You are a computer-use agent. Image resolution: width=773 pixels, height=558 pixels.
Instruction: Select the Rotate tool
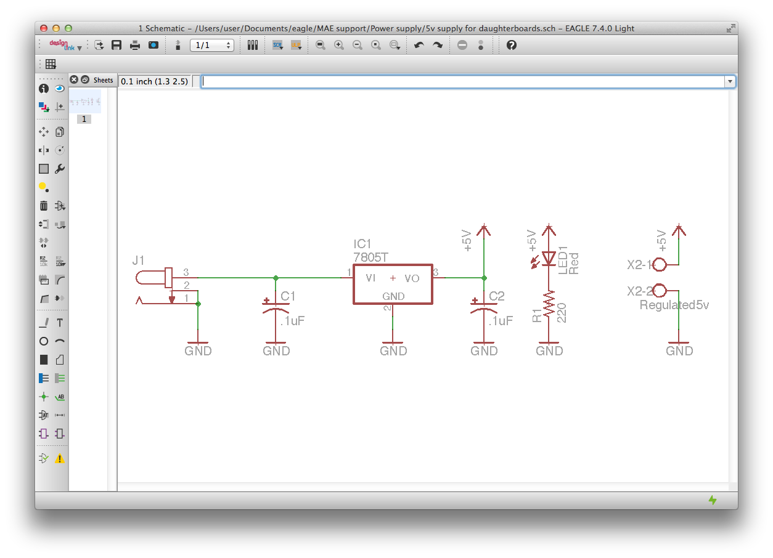tap(59, 150)
